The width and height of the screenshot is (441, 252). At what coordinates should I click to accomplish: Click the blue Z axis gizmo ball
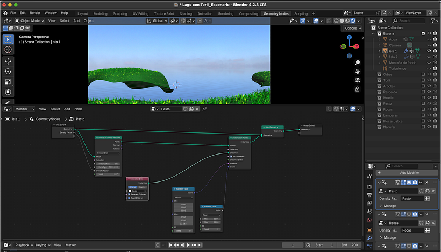350,37
